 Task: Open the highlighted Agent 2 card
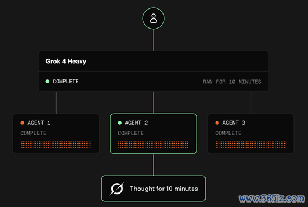coord(153,133)
